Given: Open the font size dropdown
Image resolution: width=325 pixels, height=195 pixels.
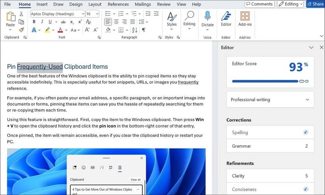Looking at the screenshot, I should pyautogui.click(x=97, y=14).
